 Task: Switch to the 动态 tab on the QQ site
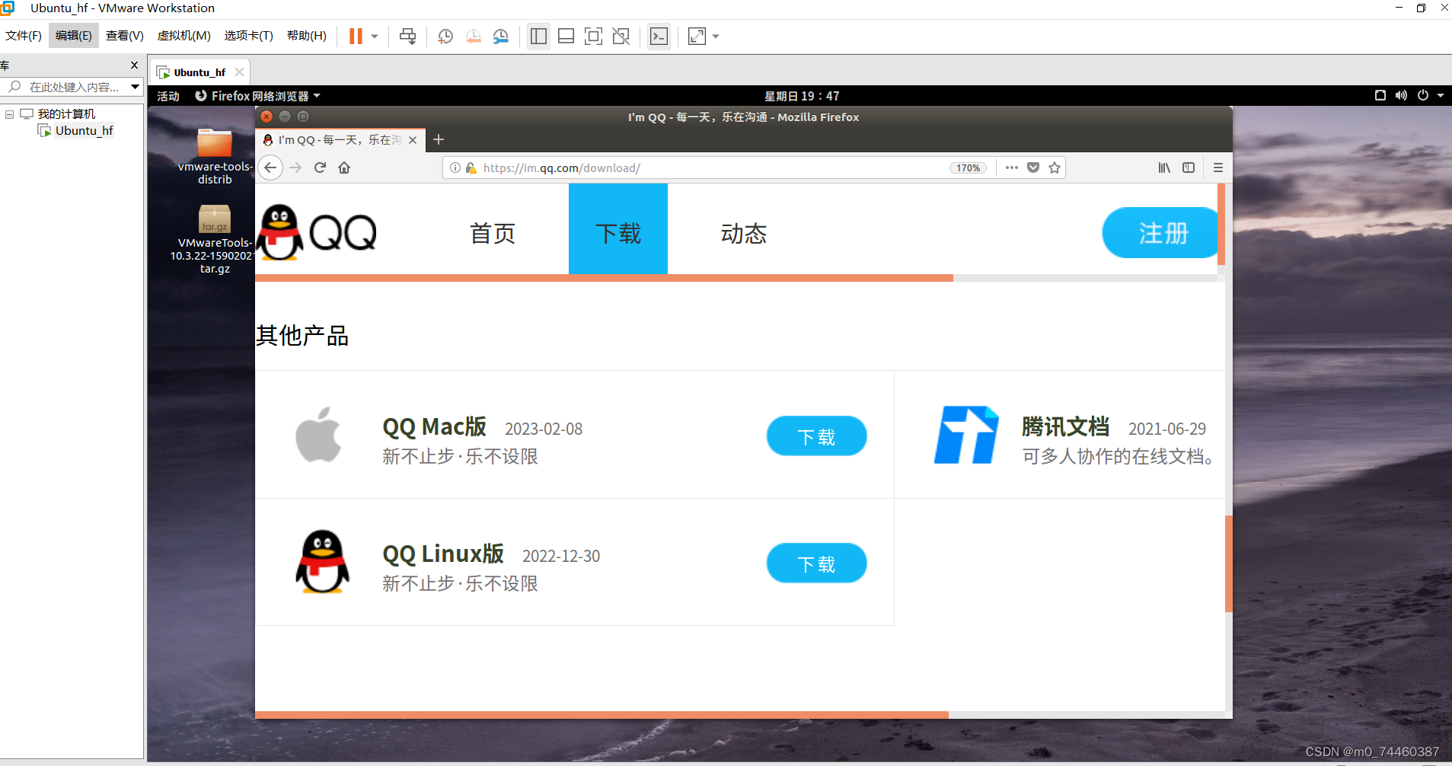click(x=742, y=234)
